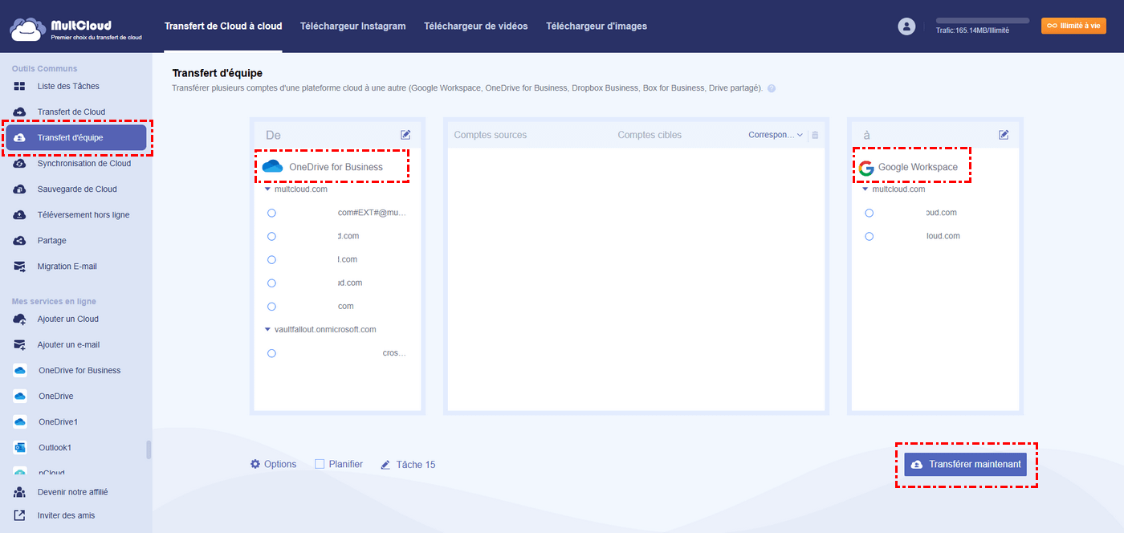Open the user account avatar icon
Screen dimensions: 1124x533
[906, 26]
